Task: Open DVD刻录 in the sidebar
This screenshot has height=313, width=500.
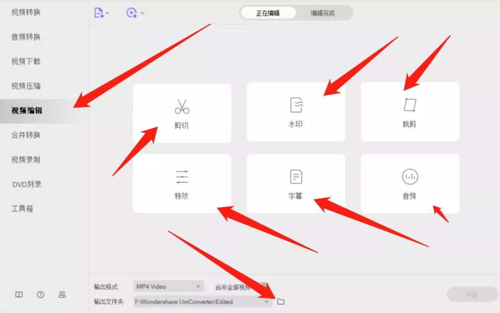Action: point(27,184)
